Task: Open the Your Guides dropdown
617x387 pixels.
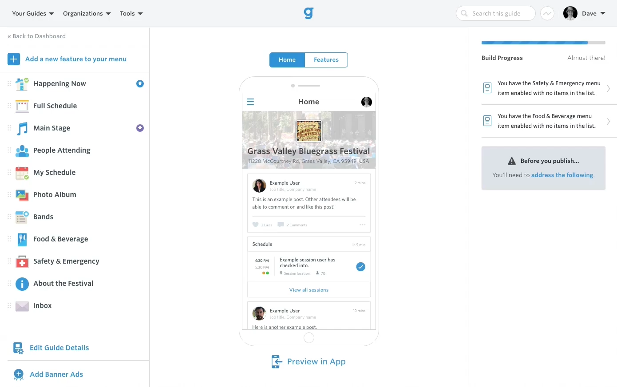Action: [x=33, y=13]
